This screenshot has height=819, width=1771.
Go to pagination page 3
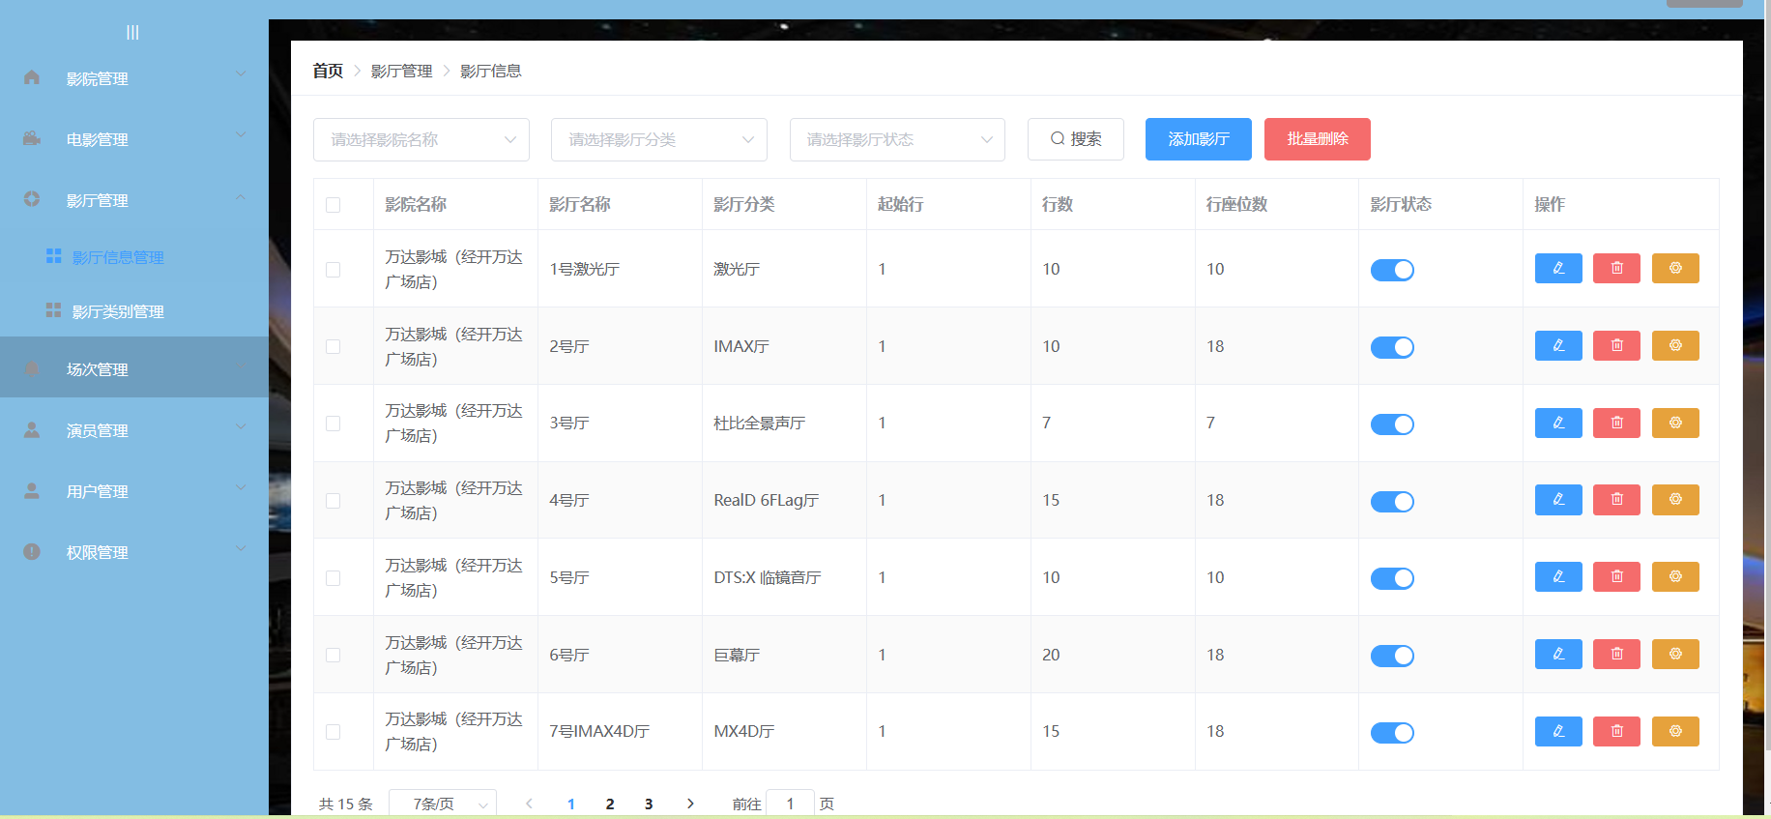click(x=649, y=804)
